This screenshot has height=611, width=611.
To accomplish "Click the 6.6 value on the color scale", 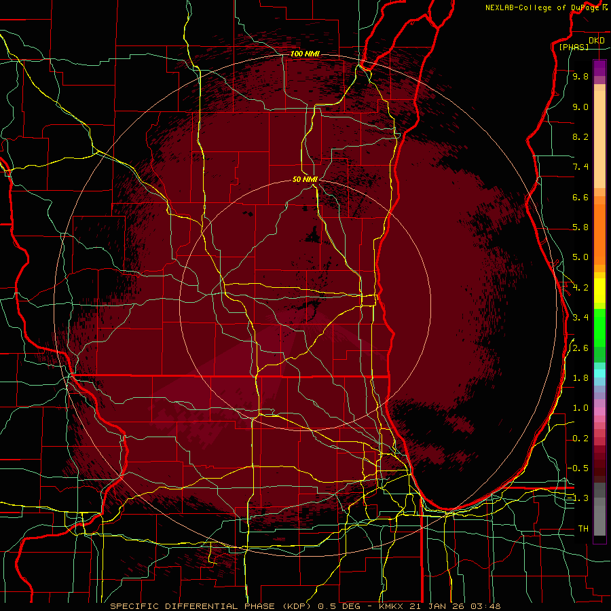I will (580, 198).
